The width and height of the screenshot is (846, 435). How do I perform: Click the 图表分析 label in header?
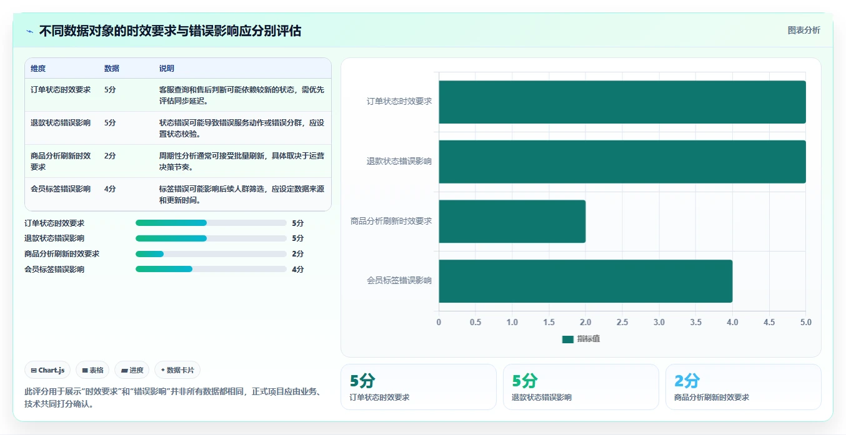pyautogui.click(x=804, y=30)
